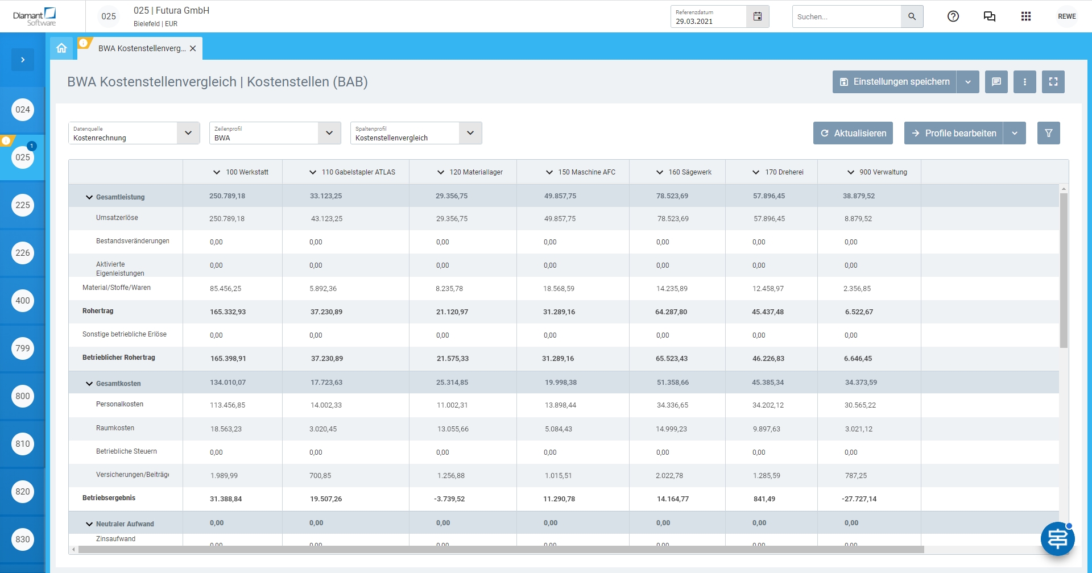
Task: Close the BWA Kostenstellenvergleich tab
Action: (193, 48)
